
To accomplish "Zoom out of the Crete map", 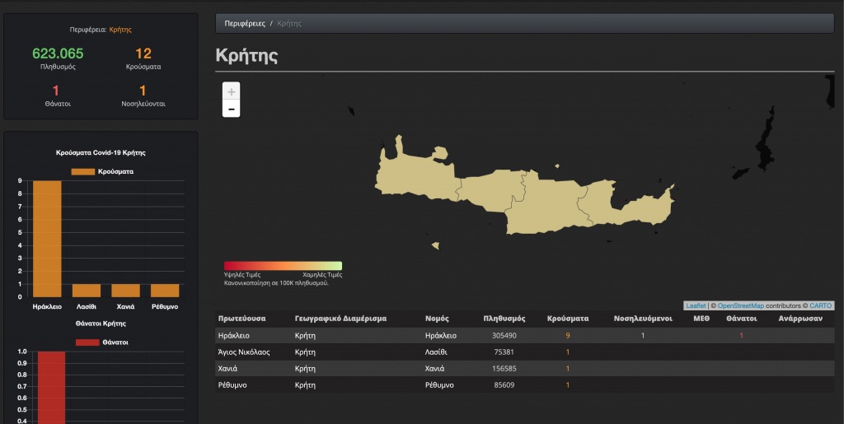I will (x=232, y=109).
